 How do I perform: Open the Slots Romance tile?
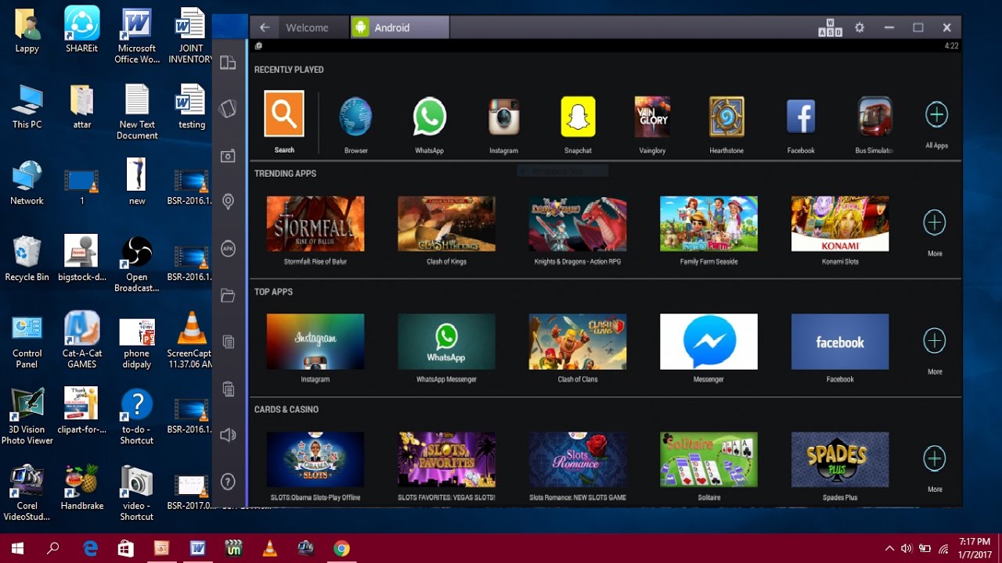point(578,460)
